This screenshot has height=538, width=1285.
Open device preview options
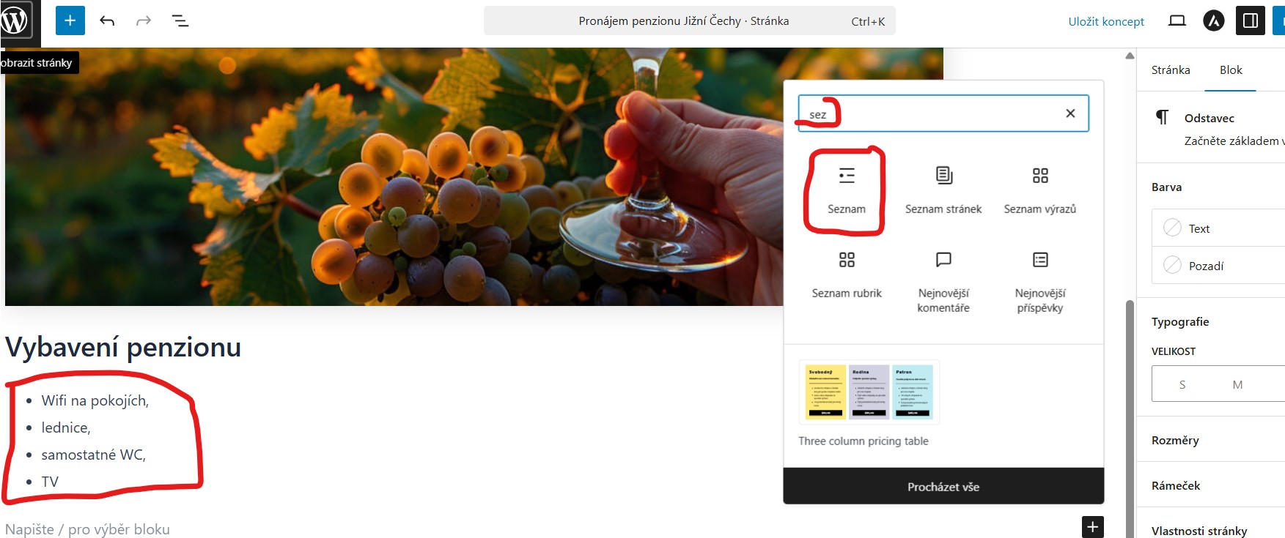pyautogui.click(x=1177, y=20)
